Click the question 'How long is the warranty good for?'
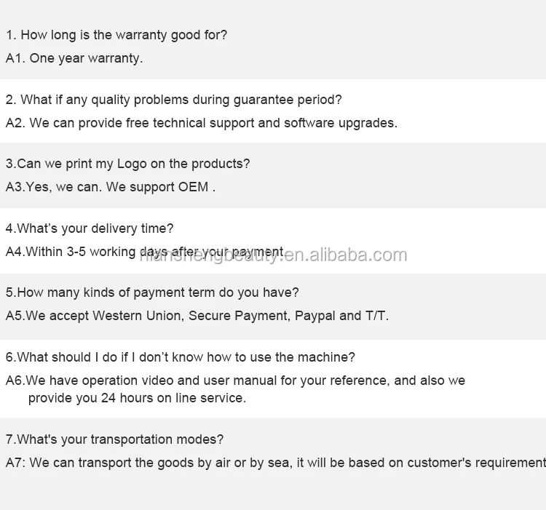This screenshot has height=510, width=546. 116,35
